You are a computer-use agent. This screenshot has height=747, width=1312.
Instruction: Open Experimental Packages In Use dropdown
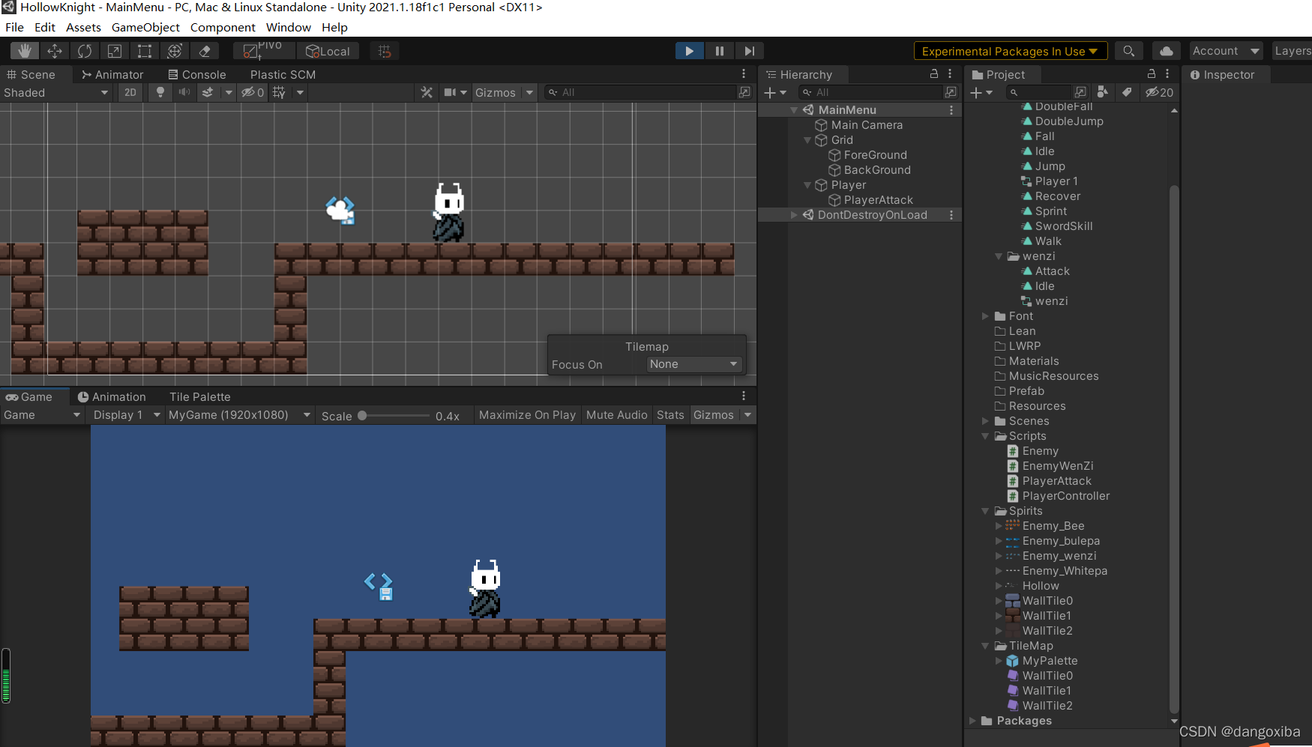point(1011,51)
